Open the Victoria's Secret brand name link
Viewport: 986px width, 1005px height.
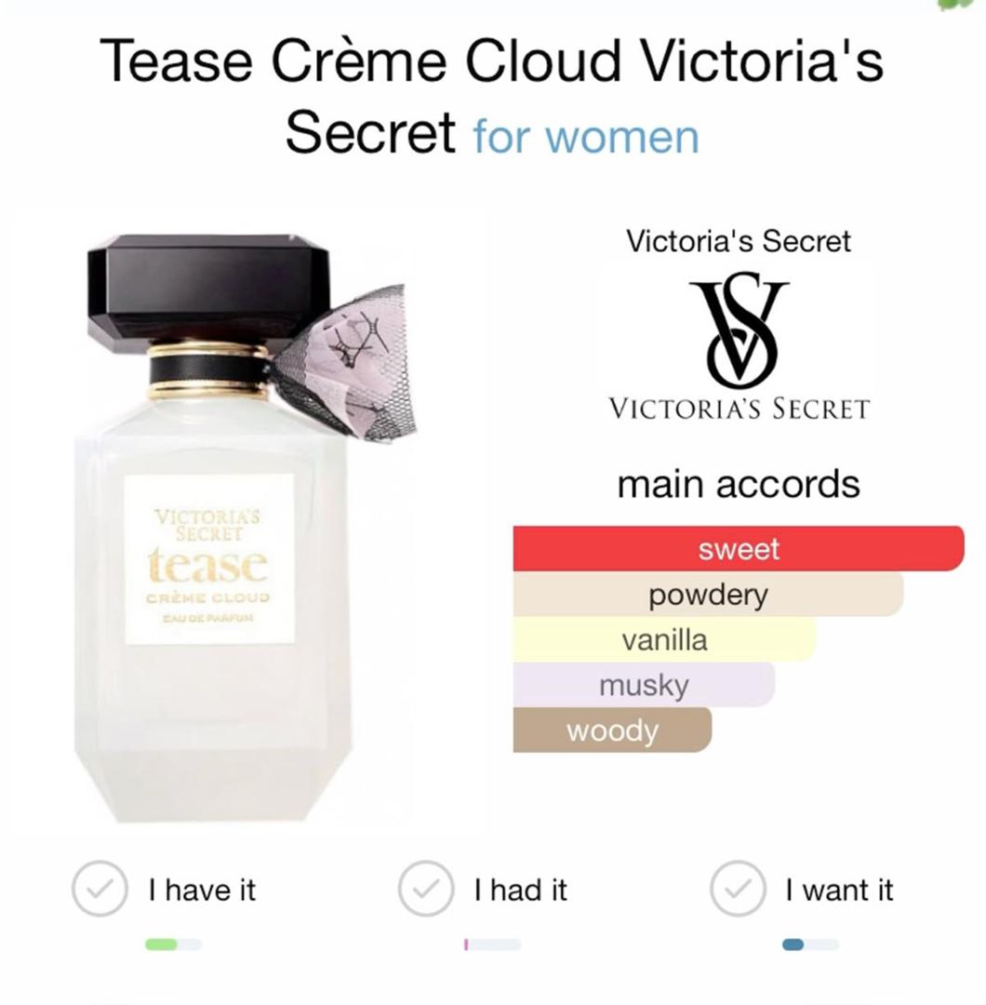click(x=738, y=241)
